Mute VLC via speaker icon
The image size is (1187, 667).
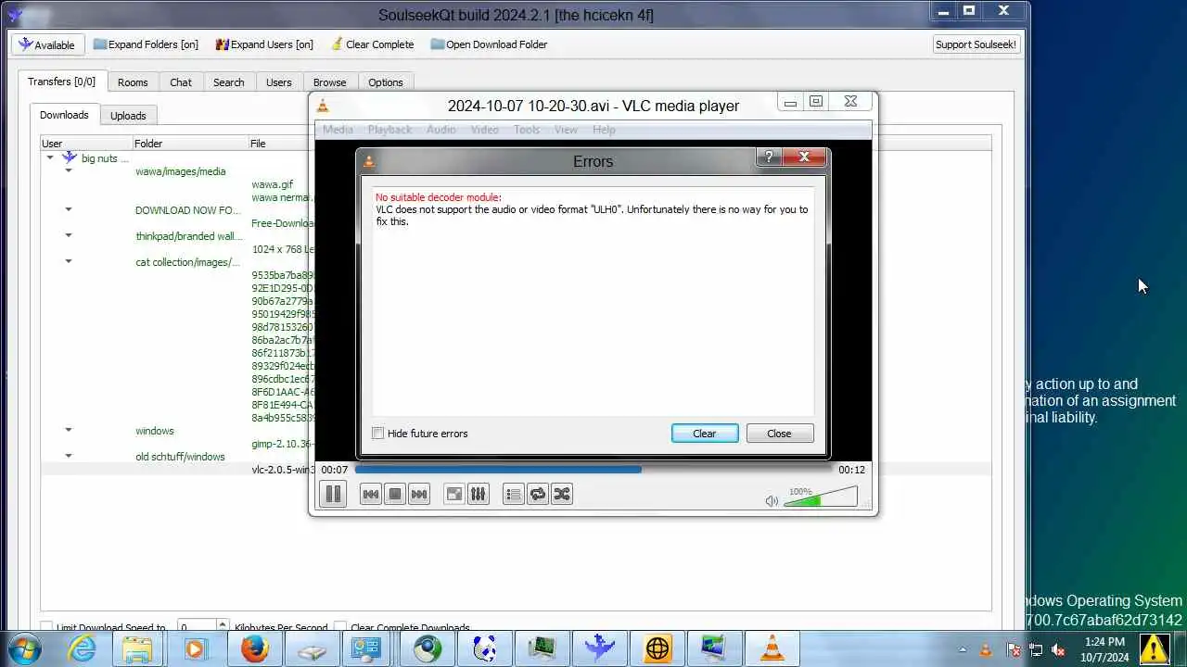click(x=772, y=501)
